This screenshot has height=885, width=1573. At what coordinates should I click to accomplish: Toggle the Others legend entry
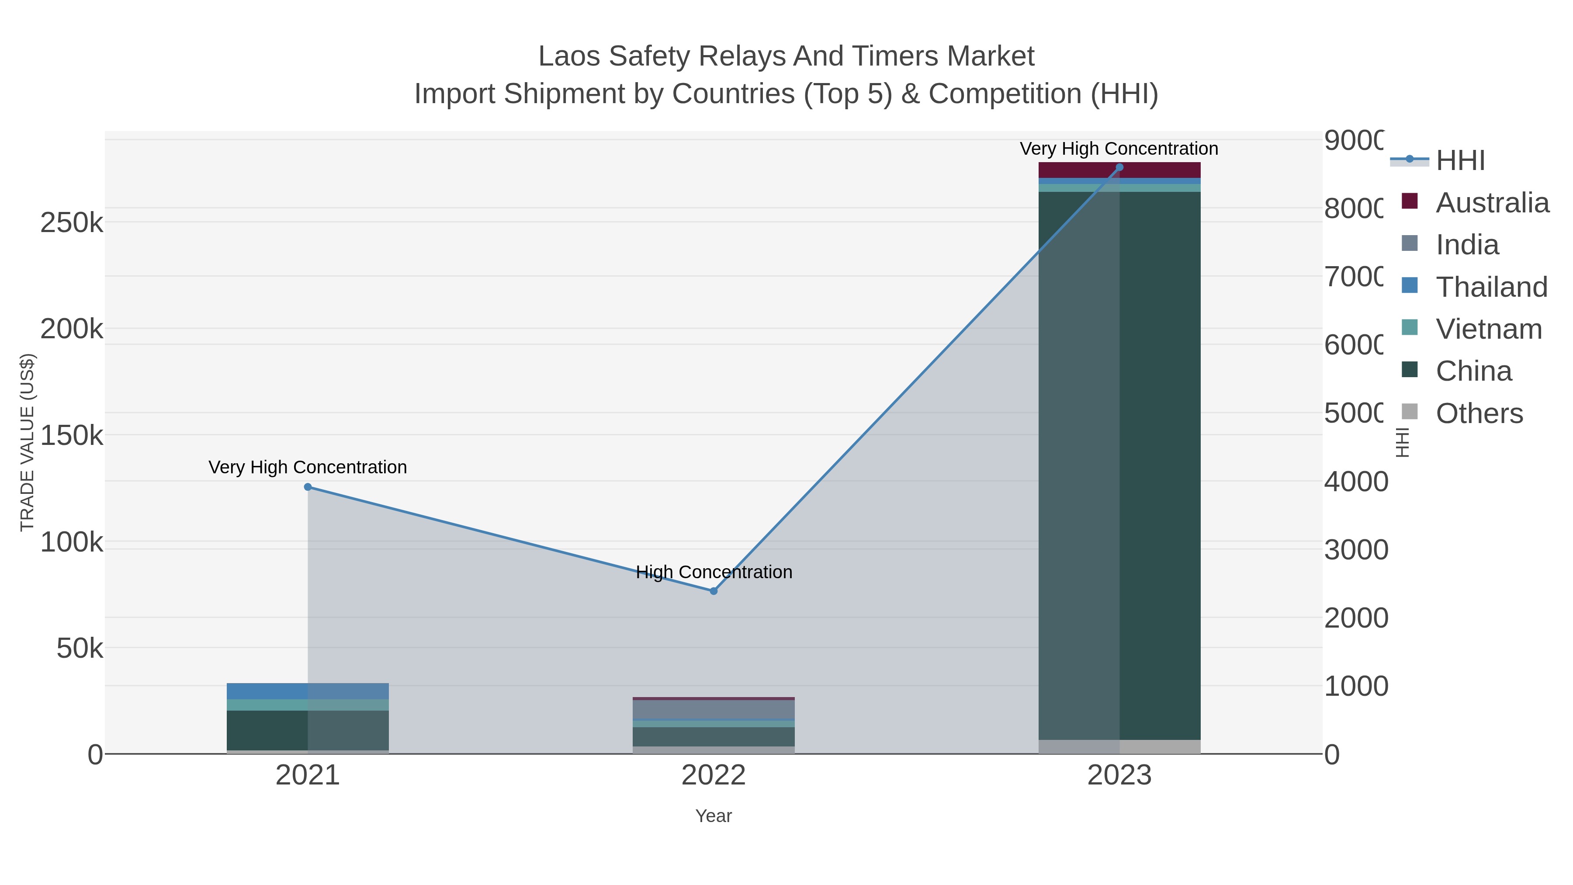pos(1462,413)
